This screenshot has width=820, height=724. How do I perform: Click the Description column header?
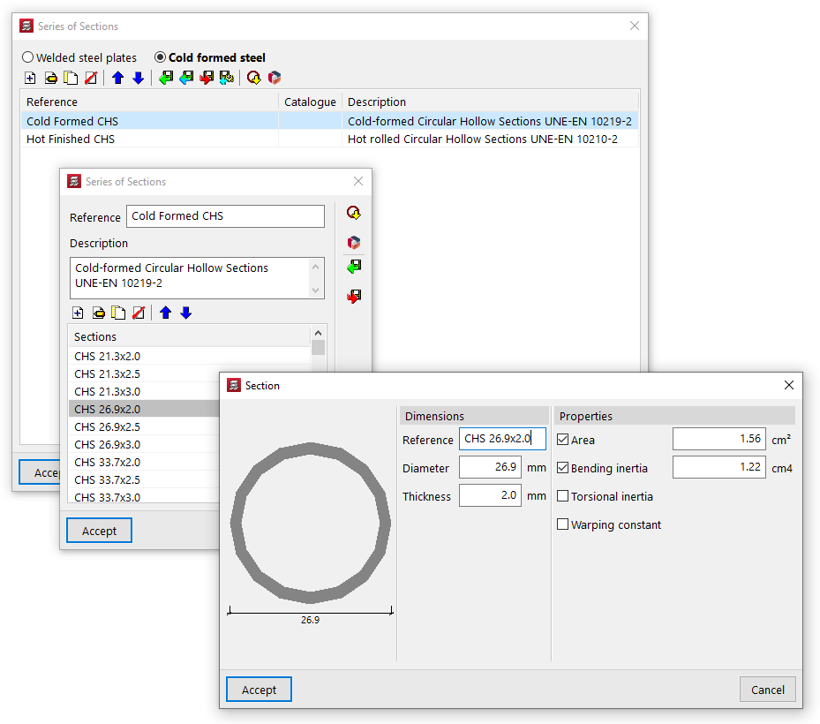[490, 102]
